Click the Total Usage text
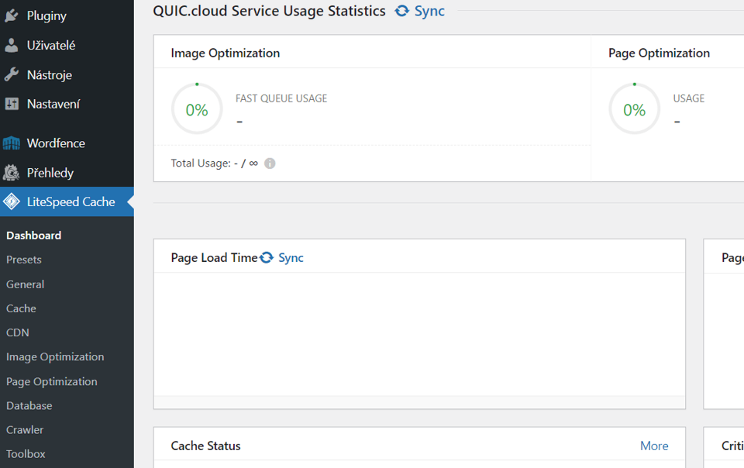 [214, 163]
